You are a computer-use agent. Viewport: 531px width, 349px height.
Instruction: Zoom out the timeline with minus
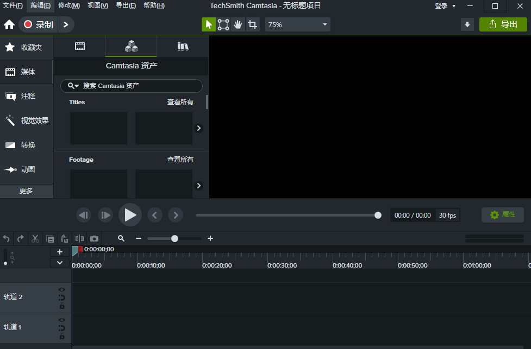click(139, 238)
